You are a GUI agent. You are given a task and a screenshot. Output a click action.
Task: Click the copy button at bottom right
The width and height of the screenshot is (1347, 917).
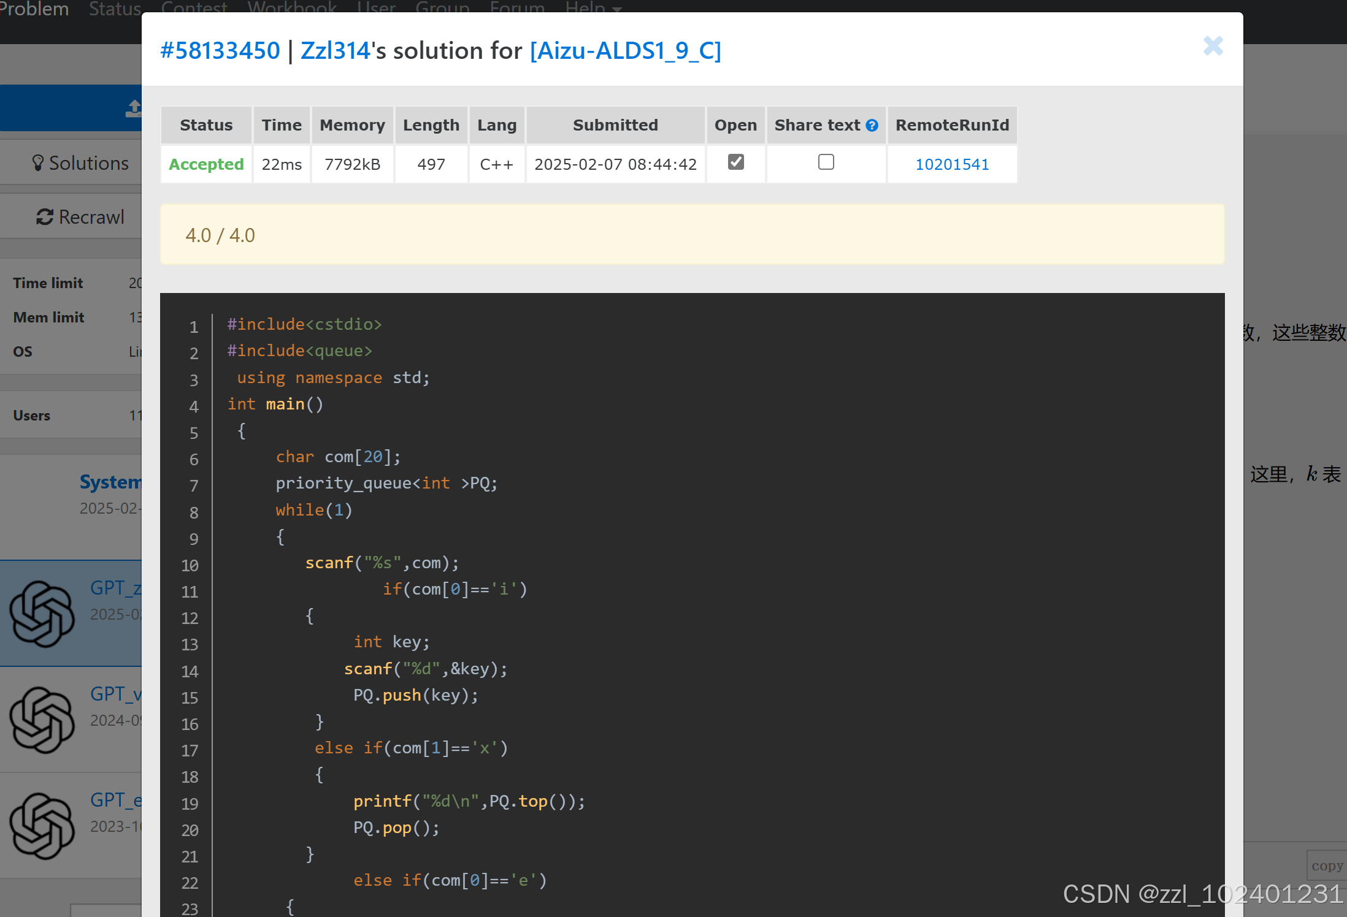(1327, 866)
